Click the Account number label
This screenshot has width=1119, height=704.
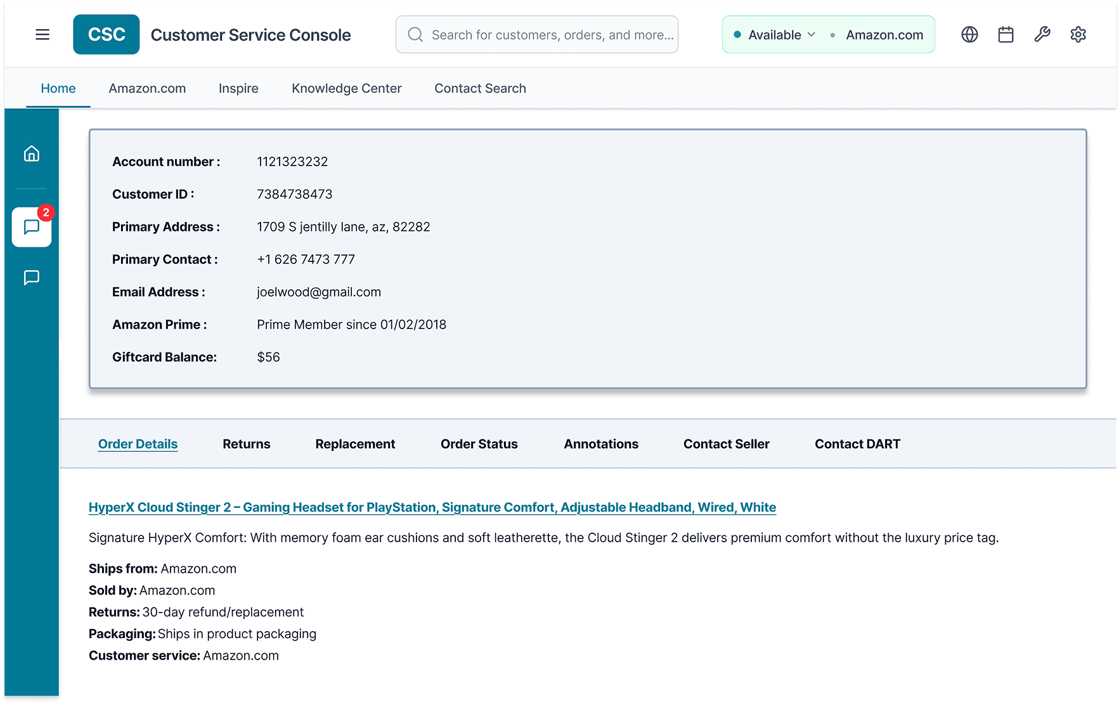[166, 162]
